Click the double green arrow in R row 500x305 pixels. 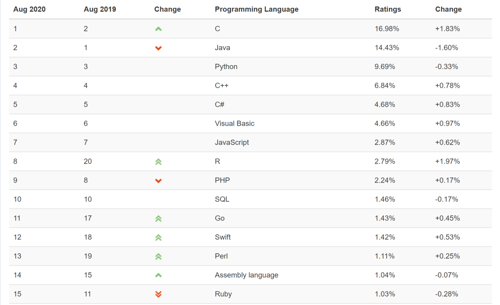click(158, 162)
